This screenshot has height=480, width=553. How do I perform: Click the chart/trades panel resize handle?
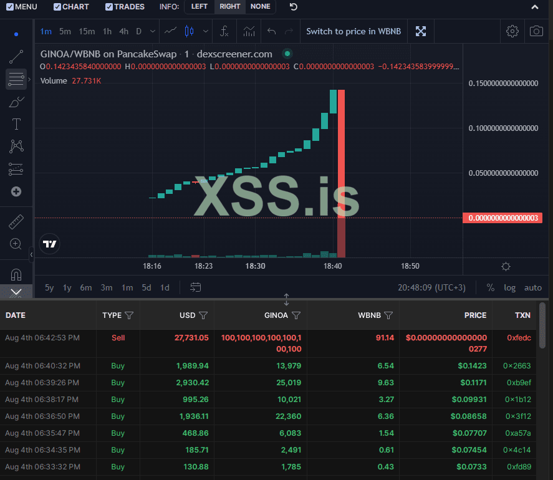point(286,299)
